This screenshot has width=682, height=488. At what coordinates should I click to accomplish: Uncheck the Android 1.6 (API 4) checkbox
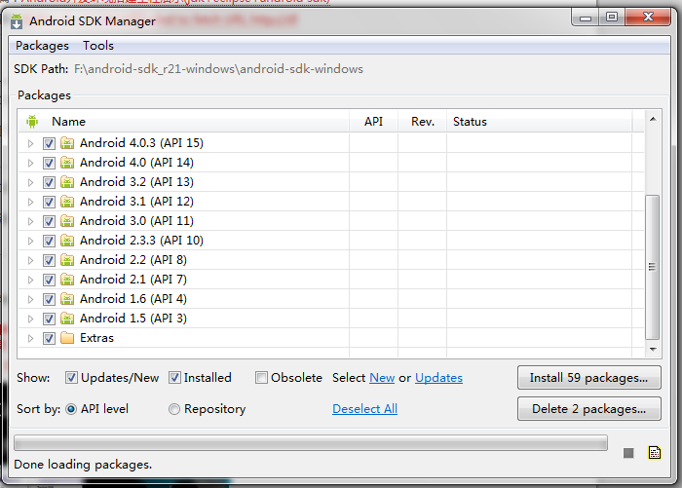(49, 300)
